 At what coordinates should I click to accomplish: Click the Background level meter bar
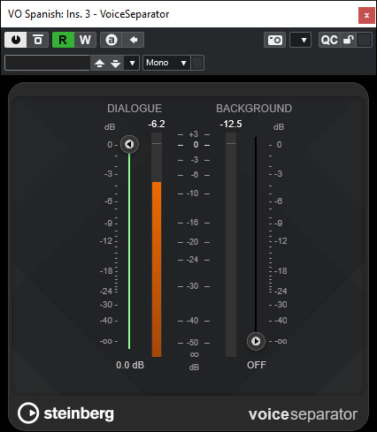pos(231,245)
